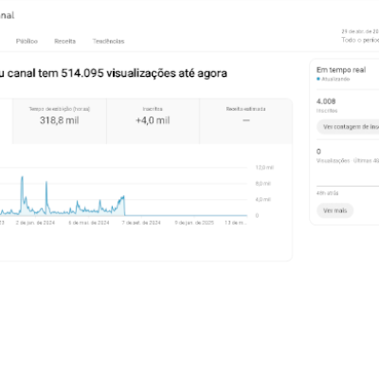Click the 12,0 mil y-axis label
Screen dimensions: 379x379
tap(264, 168)
